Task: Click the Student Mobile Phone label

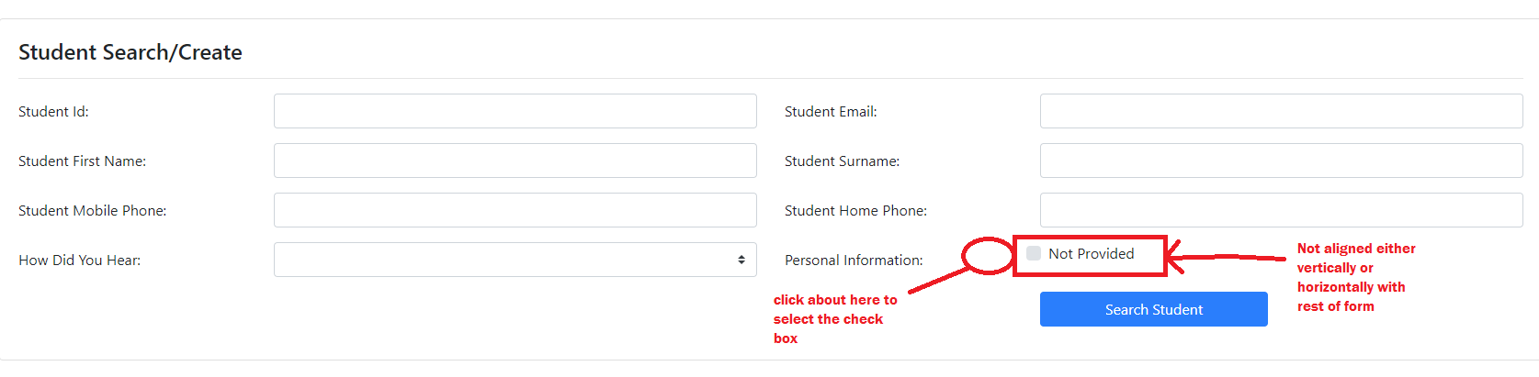Action: click(93, 211)
